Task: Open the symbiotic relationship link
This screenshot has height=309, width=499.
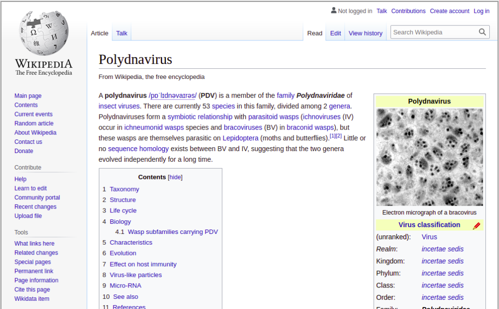Action: tap(200, 117)
